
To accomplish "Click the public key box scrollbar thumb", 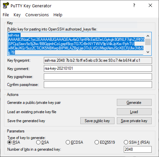I will click(148, 42).
